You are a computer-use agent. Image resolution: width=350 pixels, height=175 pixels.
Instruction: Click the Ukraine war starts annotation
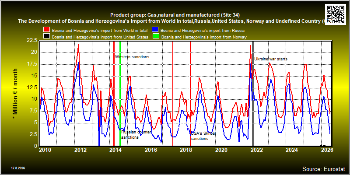point(271,59)
